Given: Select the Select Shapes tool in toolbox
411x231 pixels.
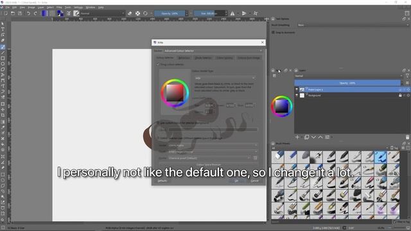Looking at the screenshot, I should point(3,24).
